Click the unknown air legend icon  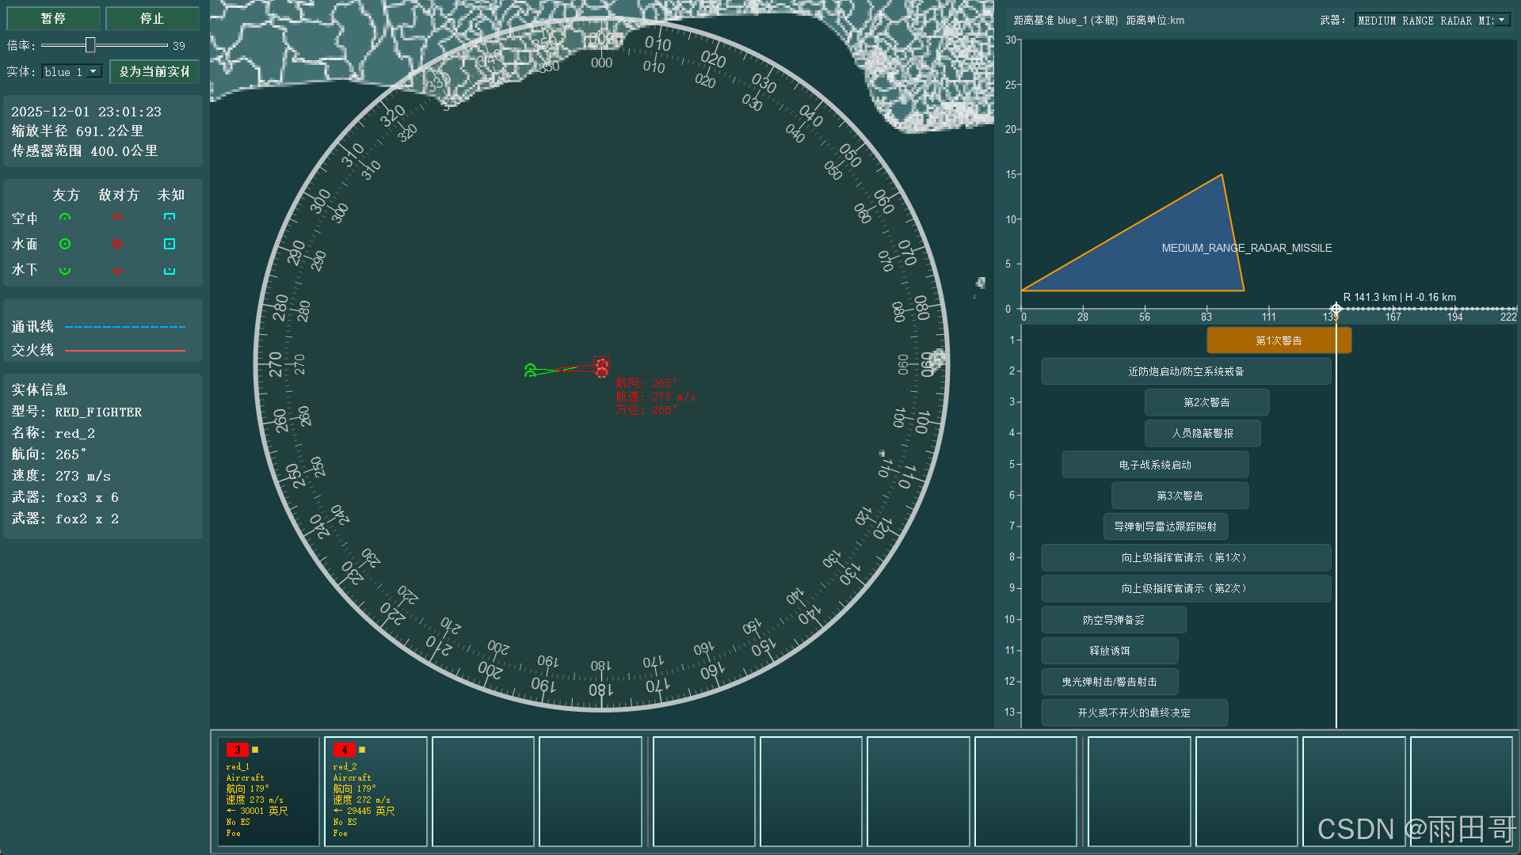pyautogui.click(x=170, y=218)
